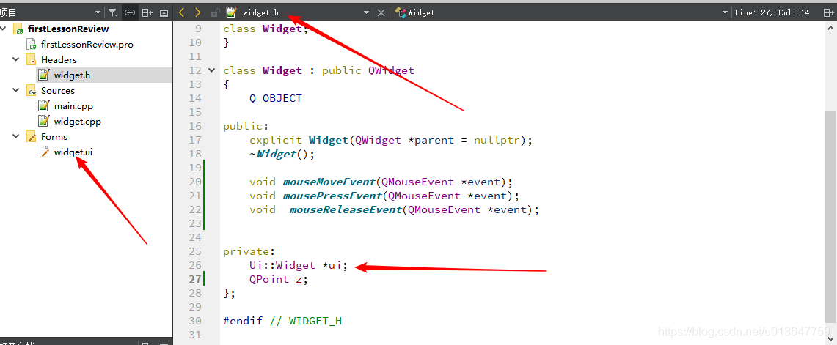Click Q_OBJECT macro on line 14

(275, 98)
